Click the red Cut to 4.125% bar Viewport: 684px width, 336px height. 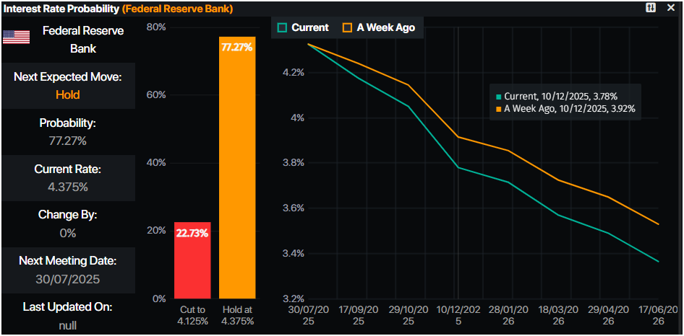click(192, 267)
